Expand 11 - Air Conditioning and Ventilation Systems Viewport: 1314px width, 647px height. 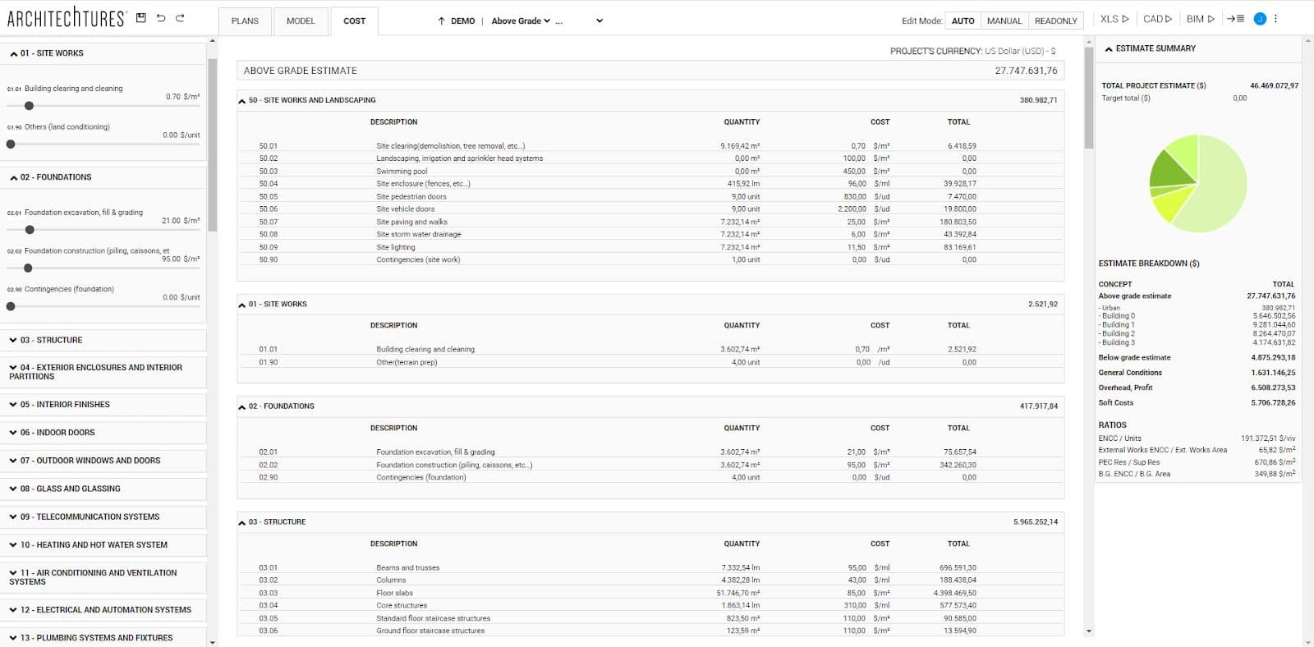tap(103, 577)
